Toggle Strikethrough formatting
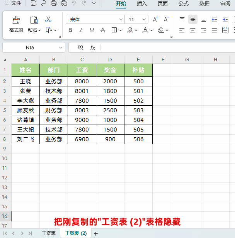235x238 pixels. tap(103, 30)
